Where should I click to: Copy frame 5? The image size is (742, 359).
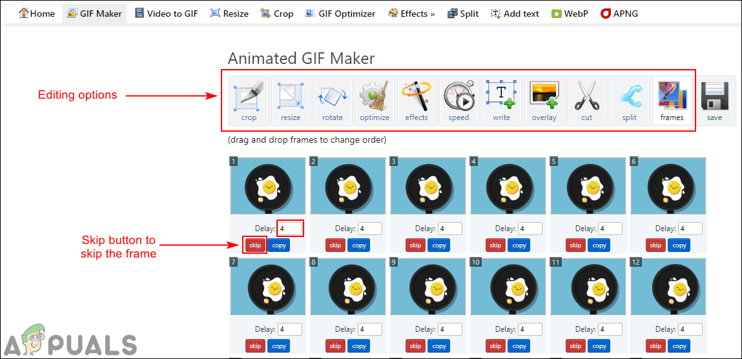click(x=599, y=245)
